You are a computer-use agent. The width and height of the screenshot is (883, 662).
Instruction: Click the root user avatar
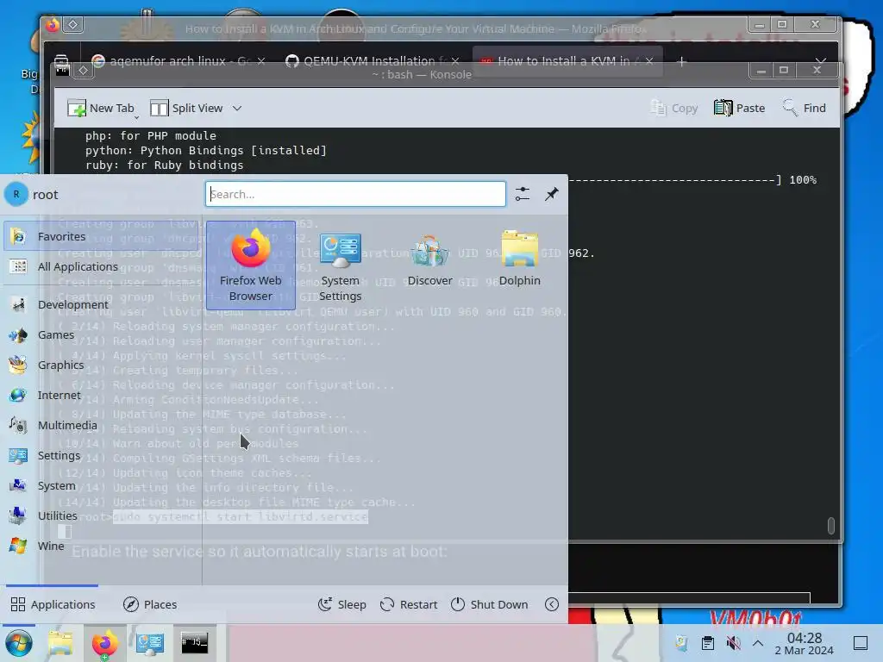pyautogui.click(x=16, y=194)
